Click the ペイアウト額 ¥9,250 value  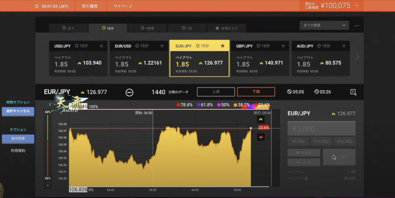pyautogui.click(x=349, y=178)
